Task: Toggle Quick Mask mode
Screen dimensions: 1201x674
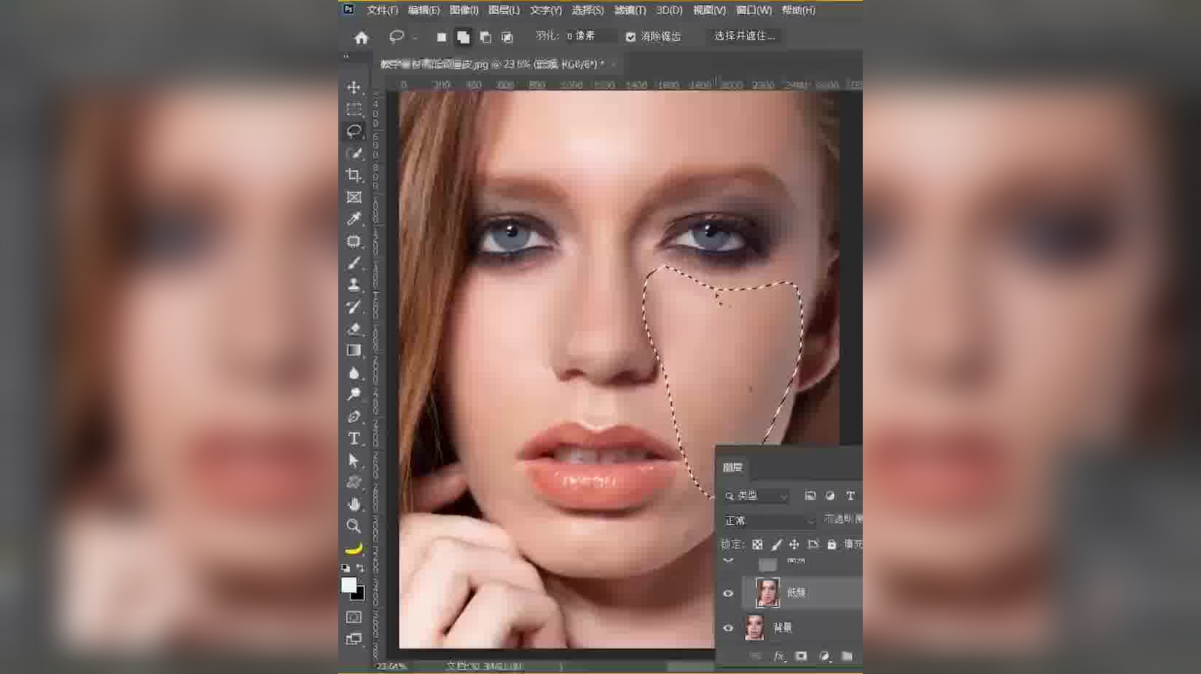Action: point(353,617)
